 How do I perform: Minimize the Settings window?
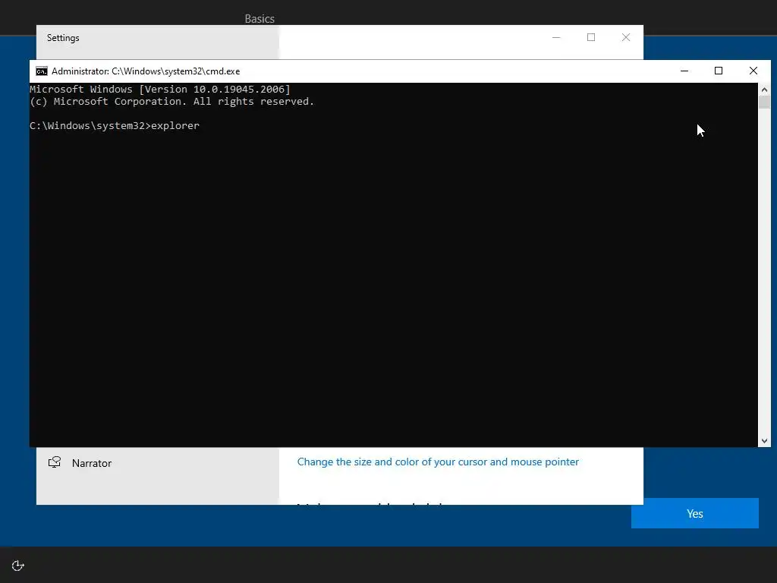coord(556,38)
